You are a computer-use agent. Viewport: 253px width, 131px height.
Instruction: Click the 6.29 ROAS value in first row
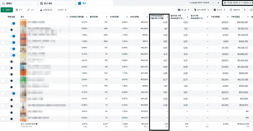(165, 22)
